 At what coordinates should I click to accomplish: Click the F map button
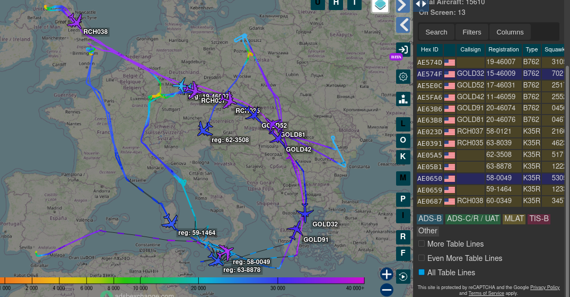click(x=403, y=254)
